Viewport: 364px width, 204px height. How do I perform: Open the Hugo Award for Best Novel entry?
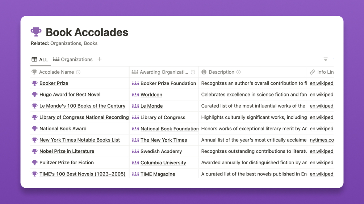(70, 95)
